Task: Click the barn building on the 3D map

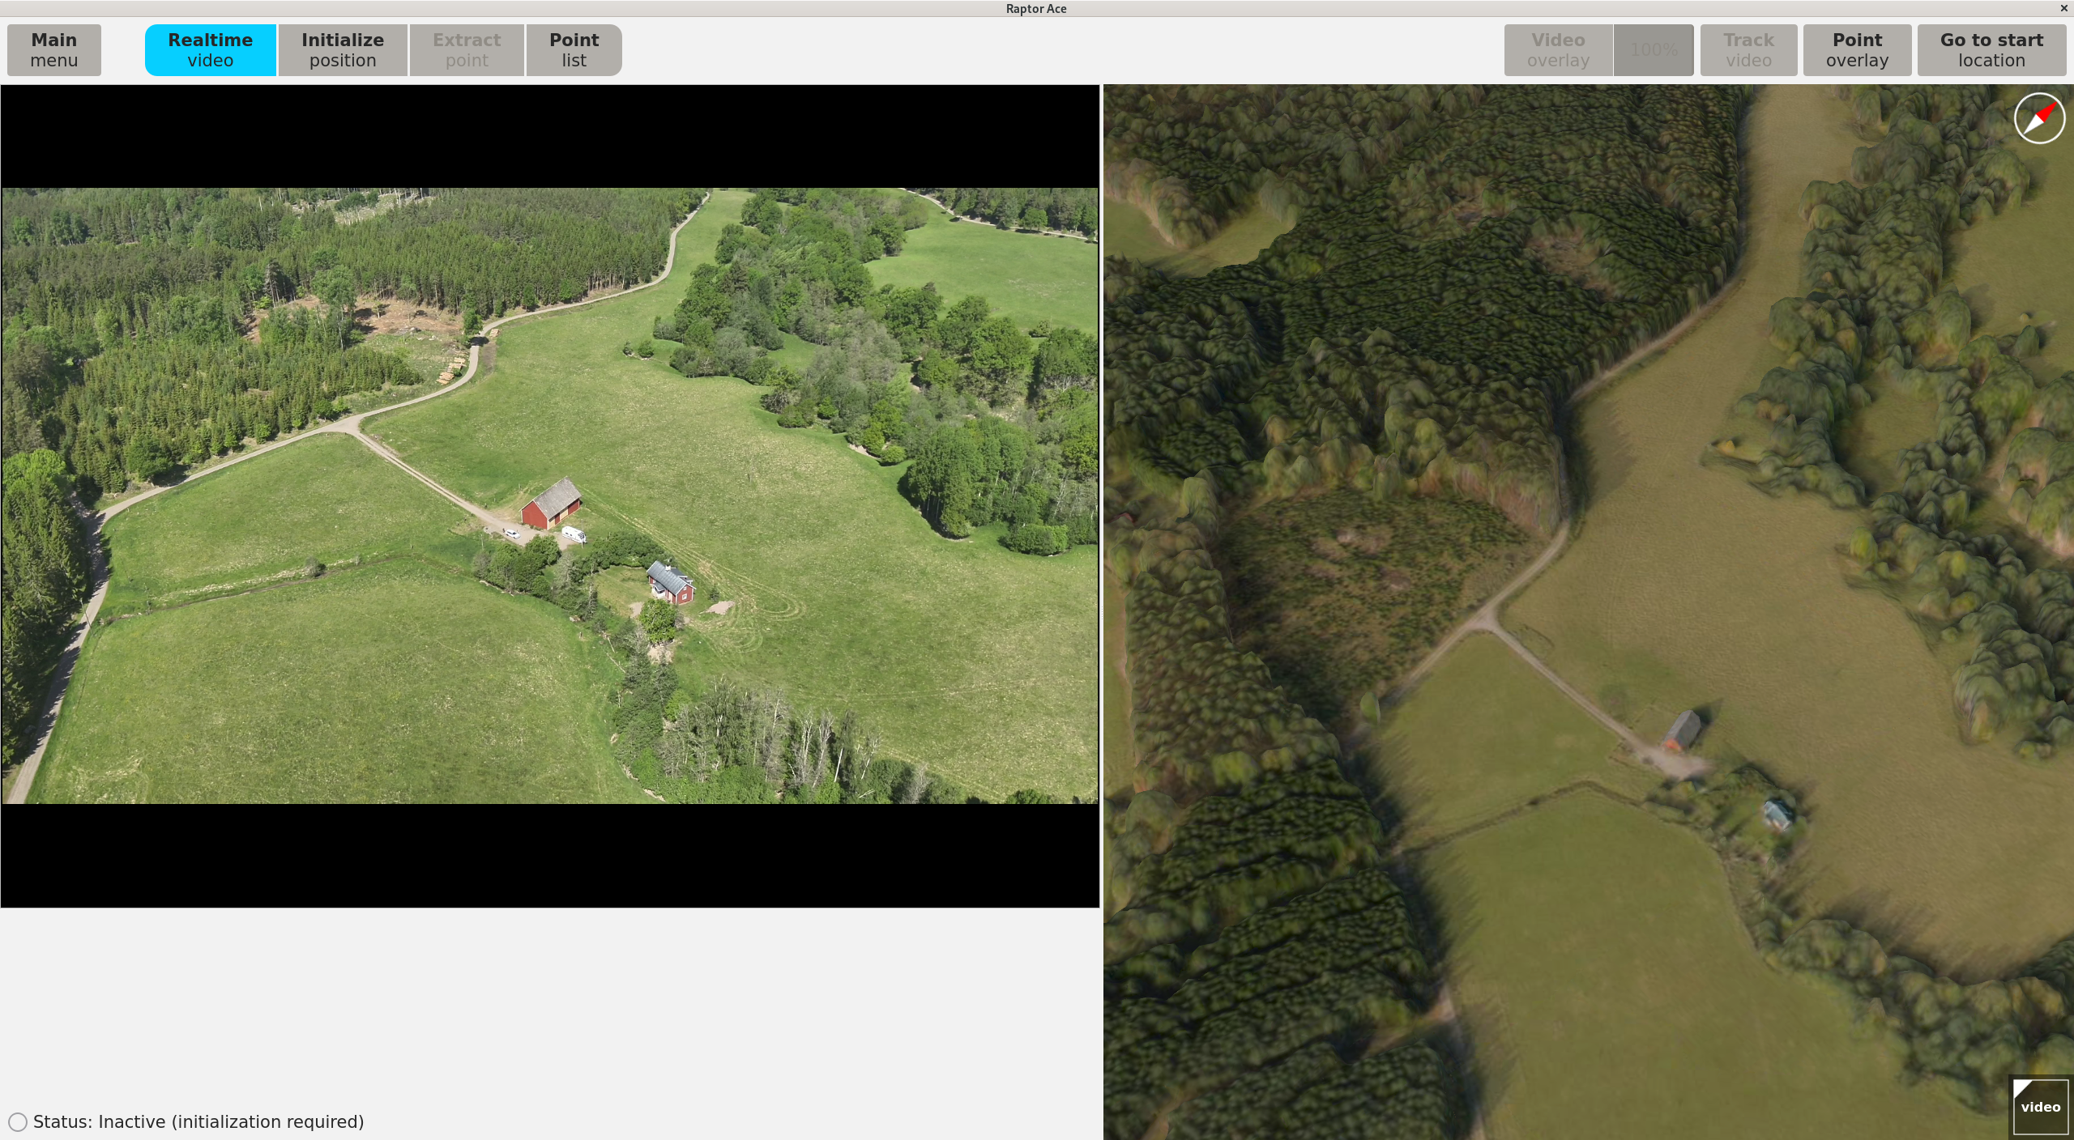Action: [x=1682, y=730]
